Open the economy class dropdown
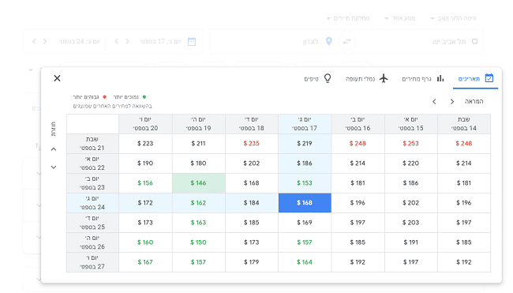The height and width of the screenshot is (293, 513). [x=348, y=18]
